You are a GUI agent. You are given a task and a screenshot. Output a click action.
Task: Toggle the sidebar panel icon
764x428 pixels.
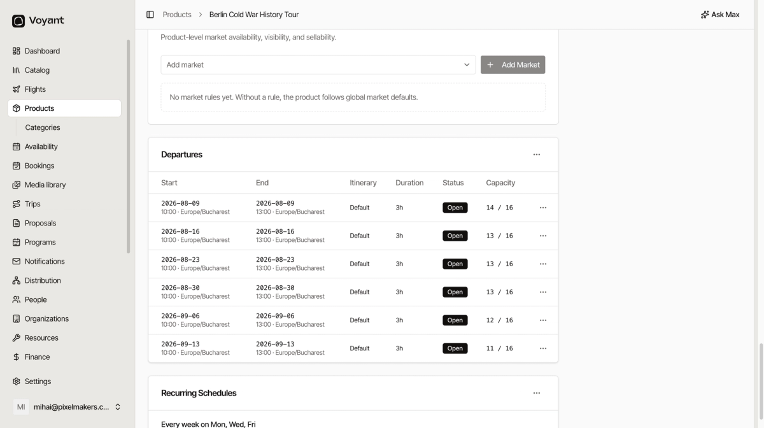pyautogui.click(x=150, y=15)
